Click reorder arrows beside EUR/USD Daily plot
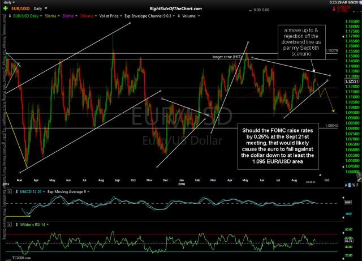 [x=10, y=16]
